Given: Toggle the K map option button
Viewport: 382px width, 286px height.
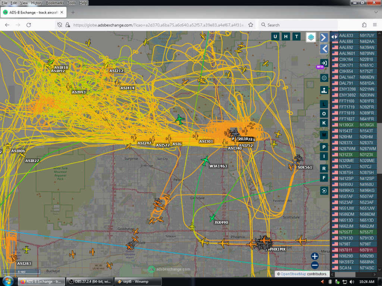Looking at the screenshot, I should [324, 123].
